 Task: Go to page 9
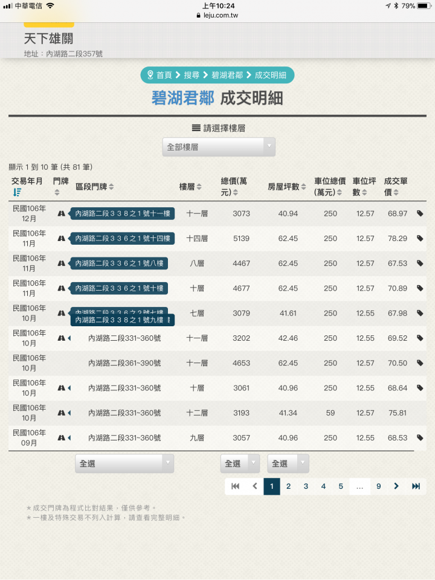tap(378, 486)
